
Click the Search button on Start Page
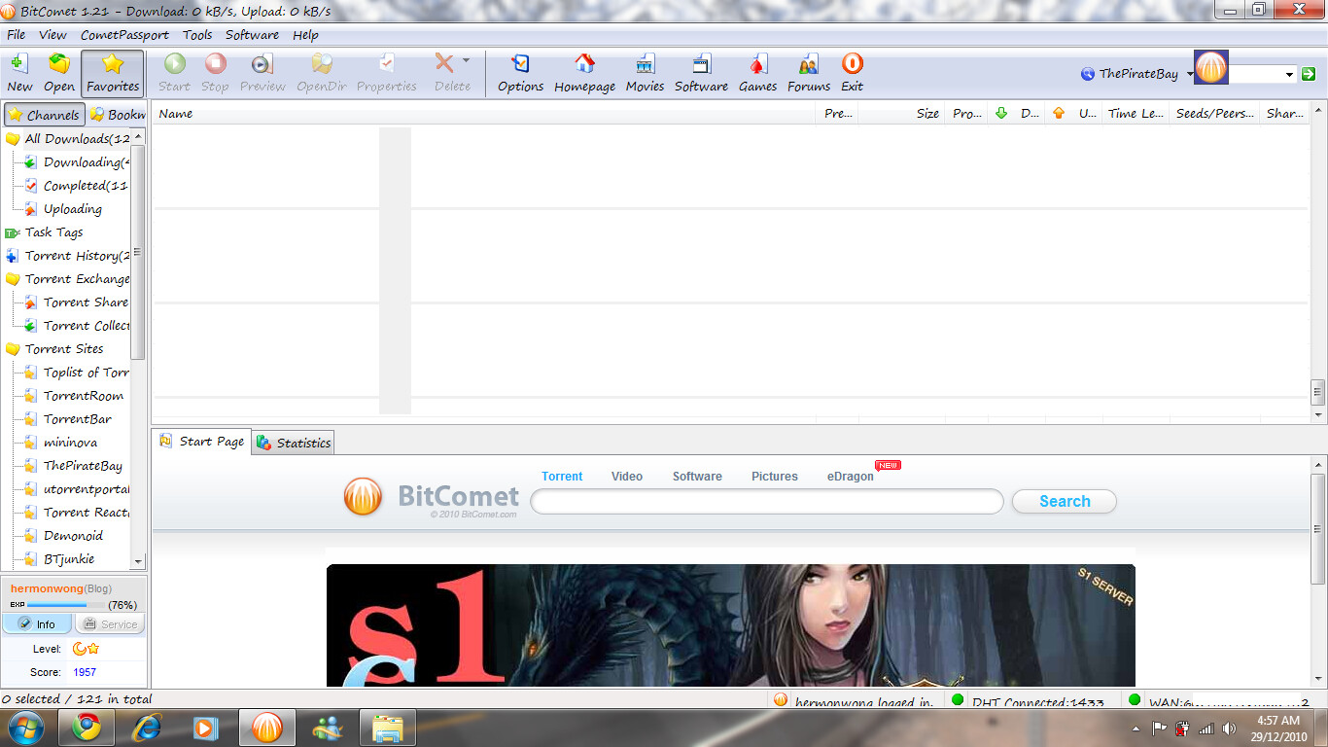click(x=1064, y=502)
